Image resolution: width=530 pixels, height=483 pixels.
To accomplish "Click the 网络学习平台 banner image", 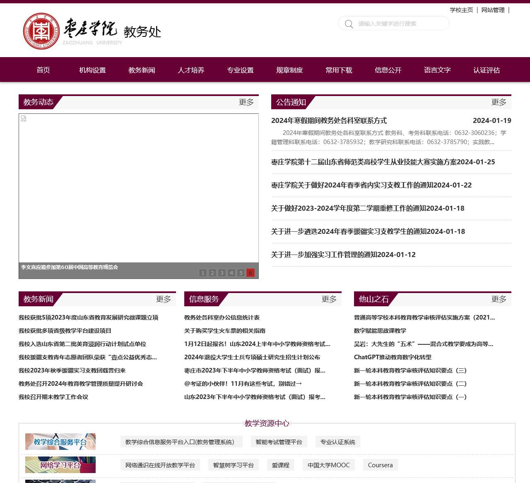I will pos(60,465).
